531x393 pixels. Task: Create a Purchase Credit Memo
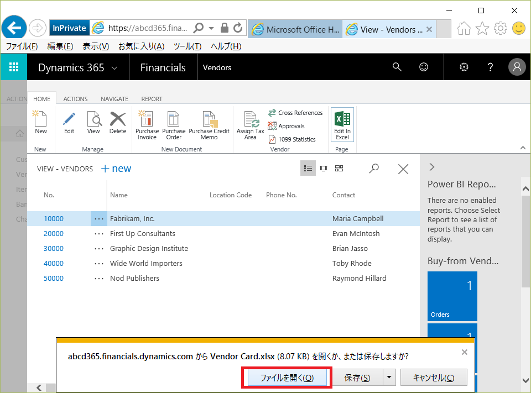click(x=209, y=125)
